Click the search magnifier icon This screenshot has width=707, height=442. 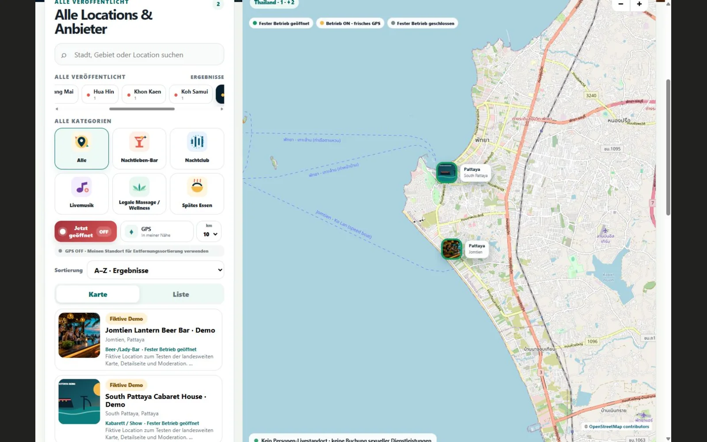(64, 55)
